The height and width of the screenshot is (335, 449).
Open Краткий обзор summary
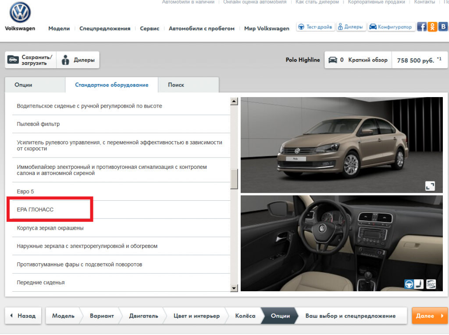coord(358,60)
